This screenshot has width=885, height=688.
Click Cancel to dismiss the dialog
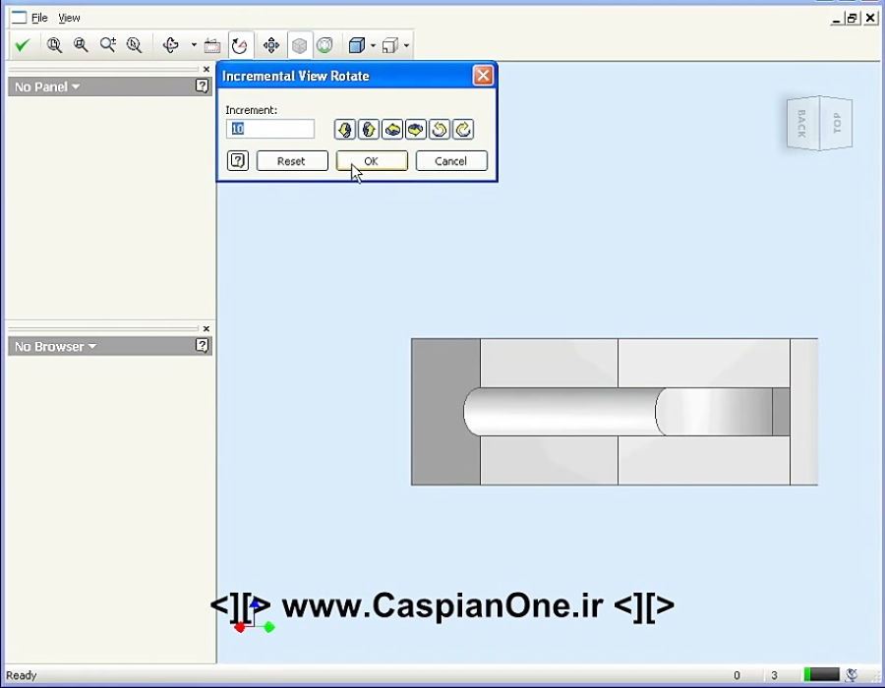coord(451,160)
